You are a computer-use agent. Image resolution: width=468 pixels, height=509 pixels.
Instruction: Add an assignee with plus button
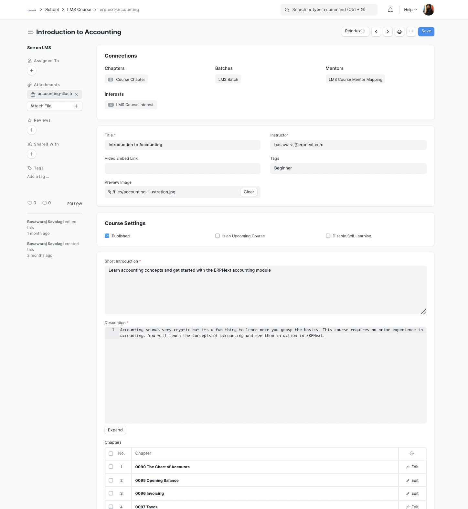click(x=32, y=70)
